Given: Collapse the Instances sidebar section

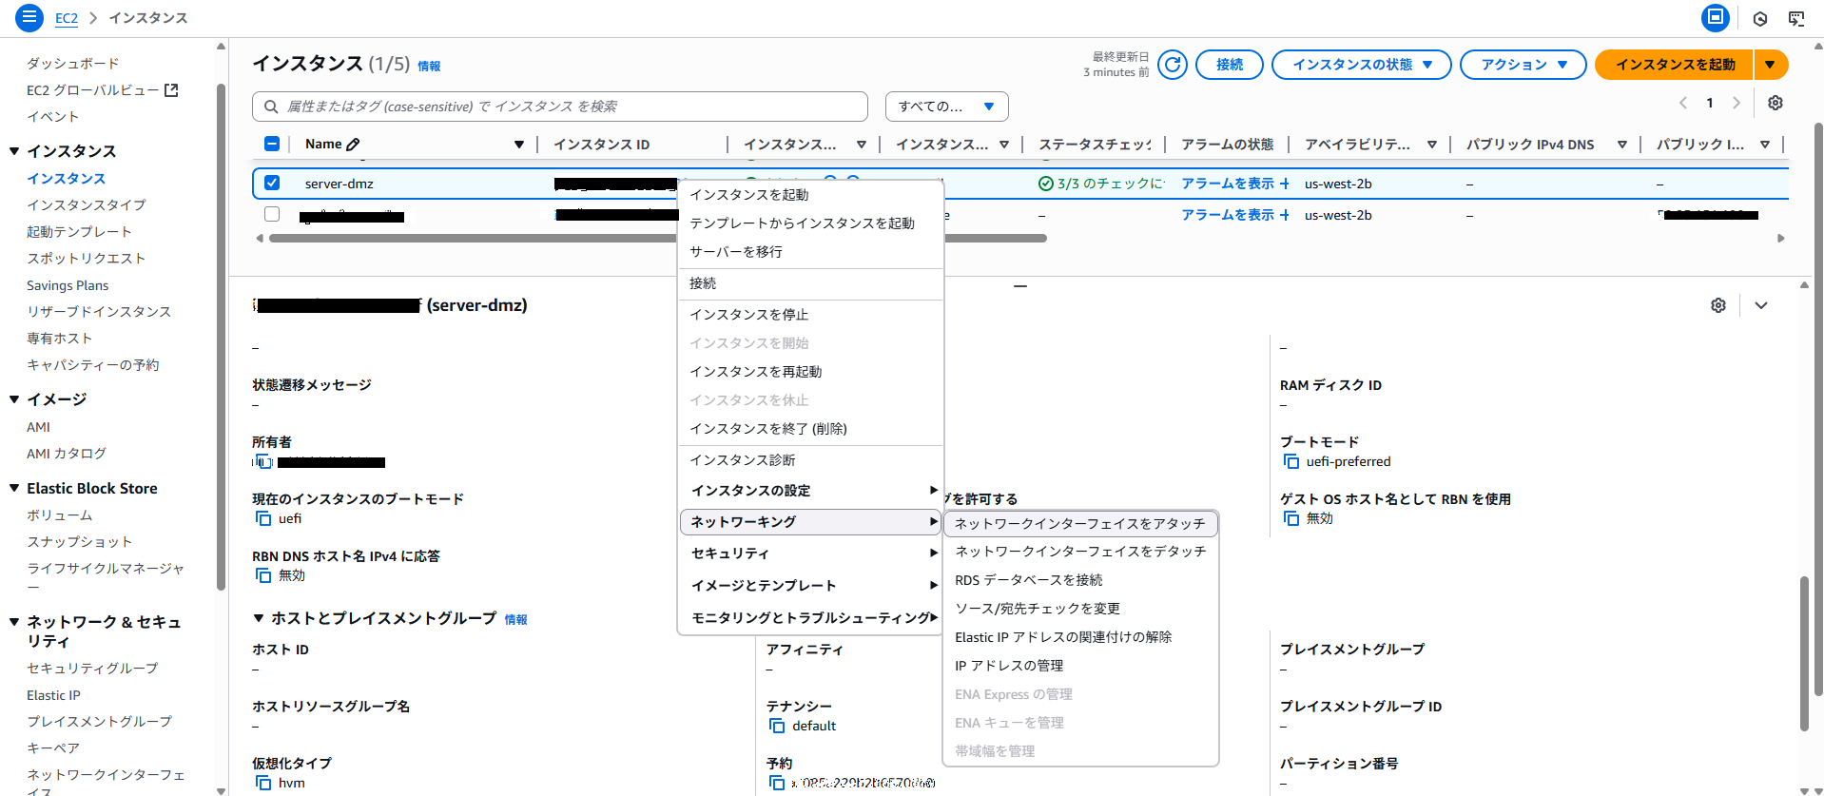Looking at the screenshot, I should coord(14,151).
